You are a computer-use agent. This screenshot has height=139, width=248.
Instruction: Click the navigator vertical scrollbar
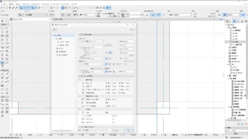coord(246,63)
